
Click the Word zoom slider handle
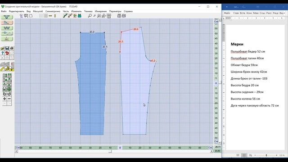[x=266, y=155]
